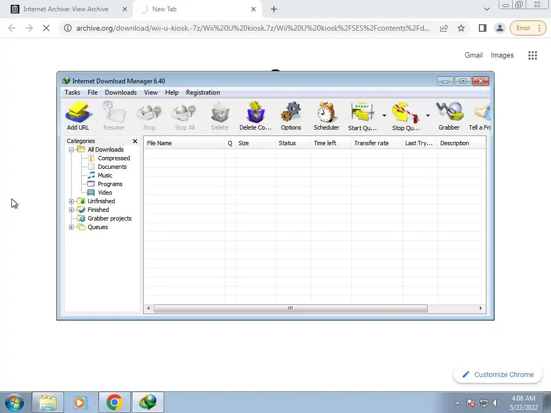This screenshot has width=551, height=413.
Task: Open Chrome side panel icon
Action: [x=483, y=28]
